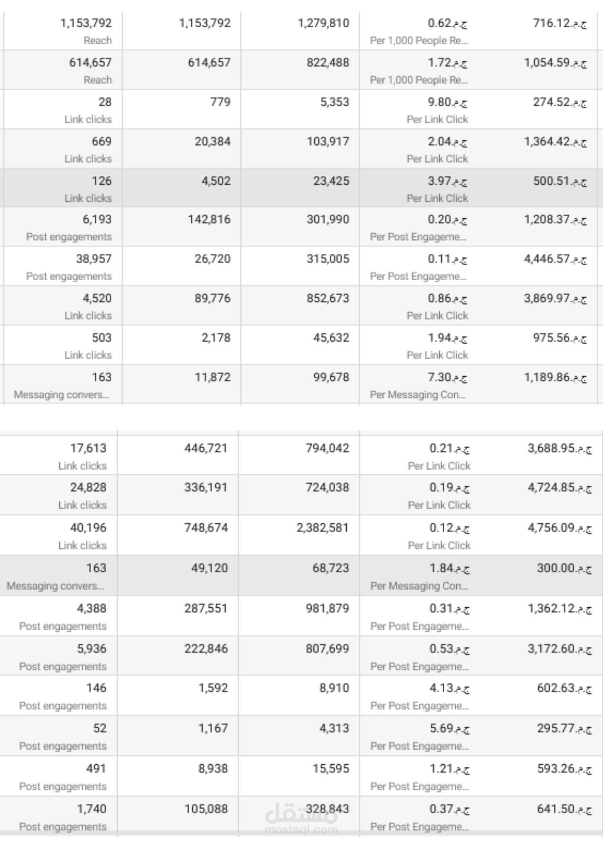The height and width of the screenshot is (853, 603).
Task: Select the 28 Link clicks result
Action: [x=63, y=110]
